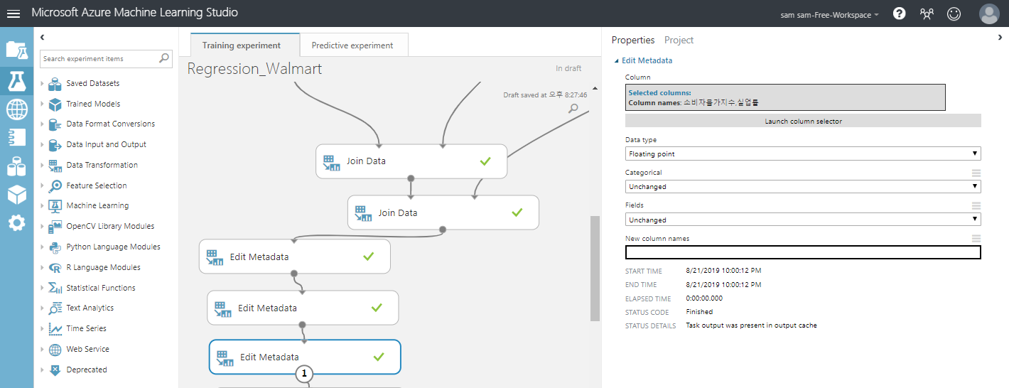
Task: Open the Trained Models cube sidebar icon
Action: pyautogui.click(x=16, y=194)
